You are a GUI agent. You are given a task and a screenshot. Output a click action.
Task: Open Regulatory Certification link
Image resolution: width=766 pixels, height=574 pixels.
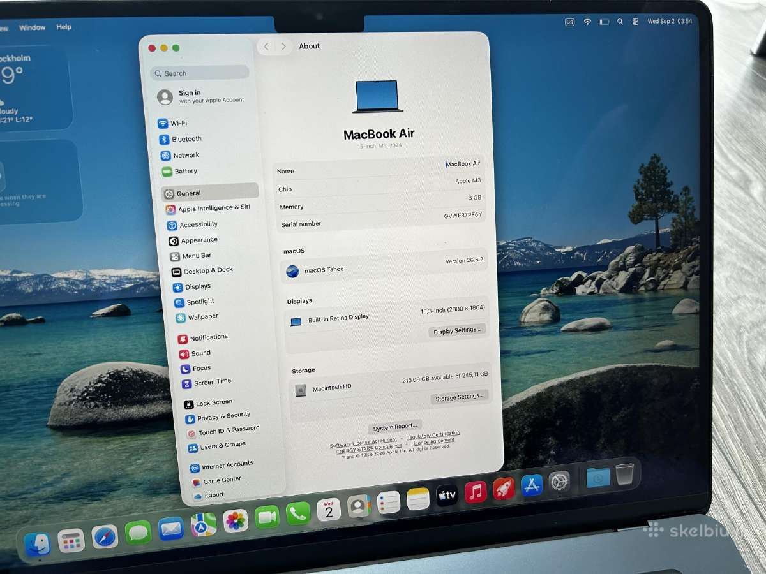(x=433, y=436)
